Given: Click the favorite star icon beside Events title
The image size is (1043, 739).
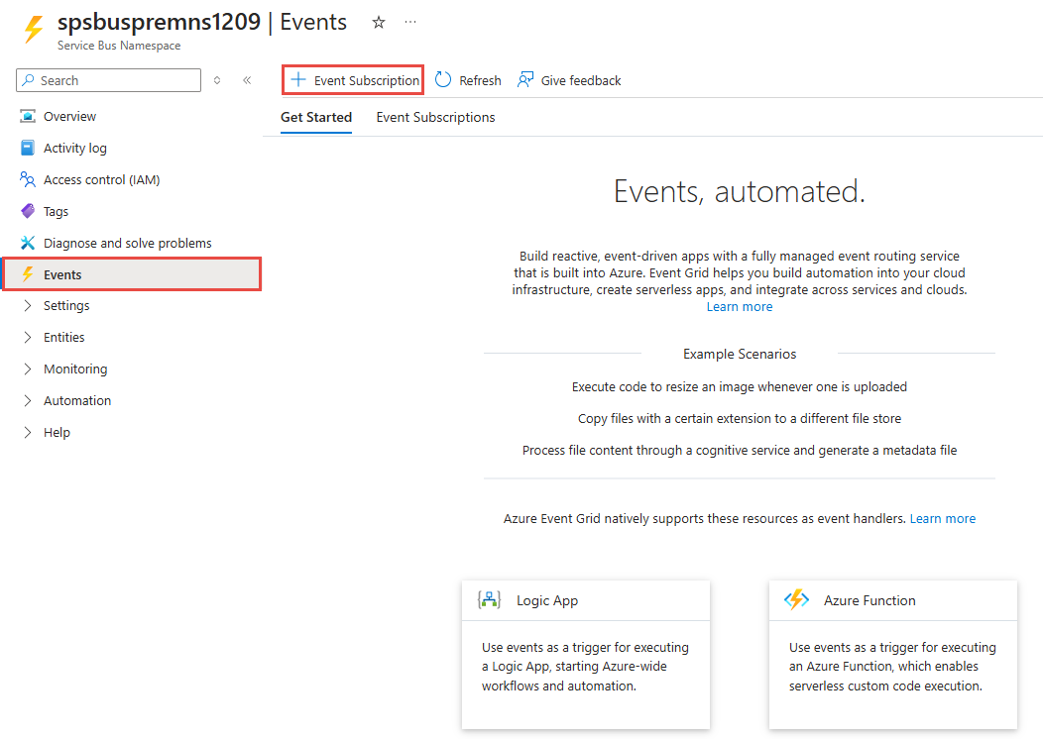Looking at the screenshot, I should coord(379,23).
